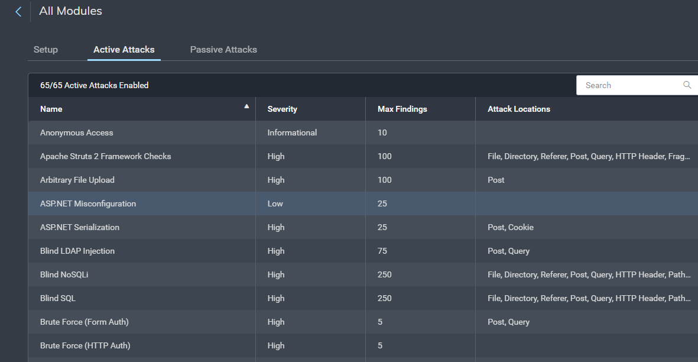Open the Blind SQL attack entry
This screenshot has width=698, height=362.
point(58,298)
